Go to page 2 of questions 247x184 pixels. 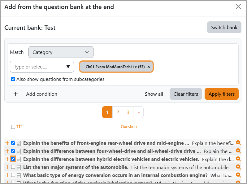118,112
